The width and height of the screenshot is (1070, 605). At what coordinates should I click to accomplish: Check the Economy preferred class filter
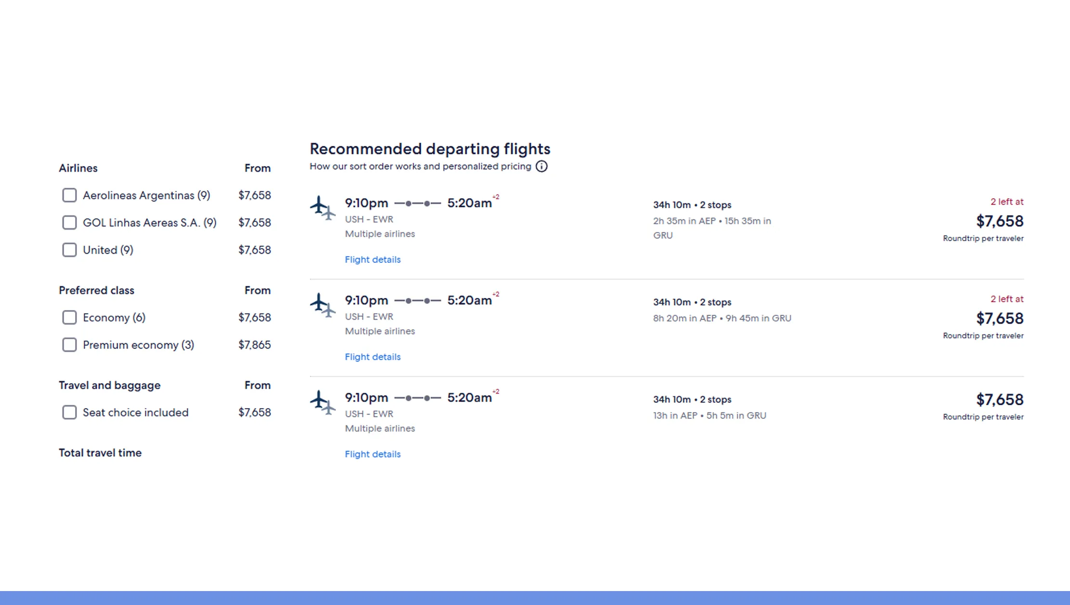click(x=69, y=317)
